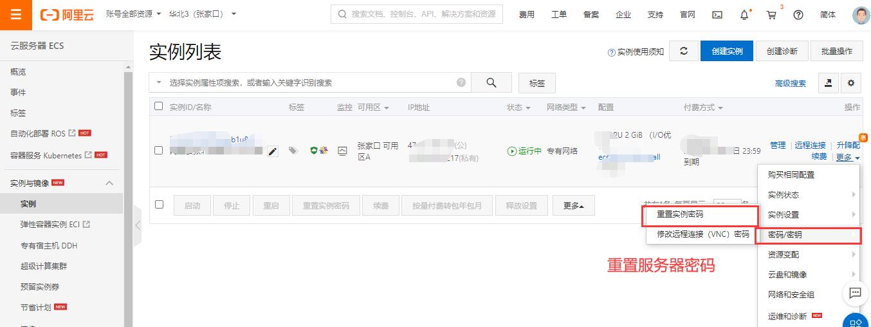Tick the instance row checkbox
The width and height of the screenshot is (871, 327).
click(x=159, y=151)
